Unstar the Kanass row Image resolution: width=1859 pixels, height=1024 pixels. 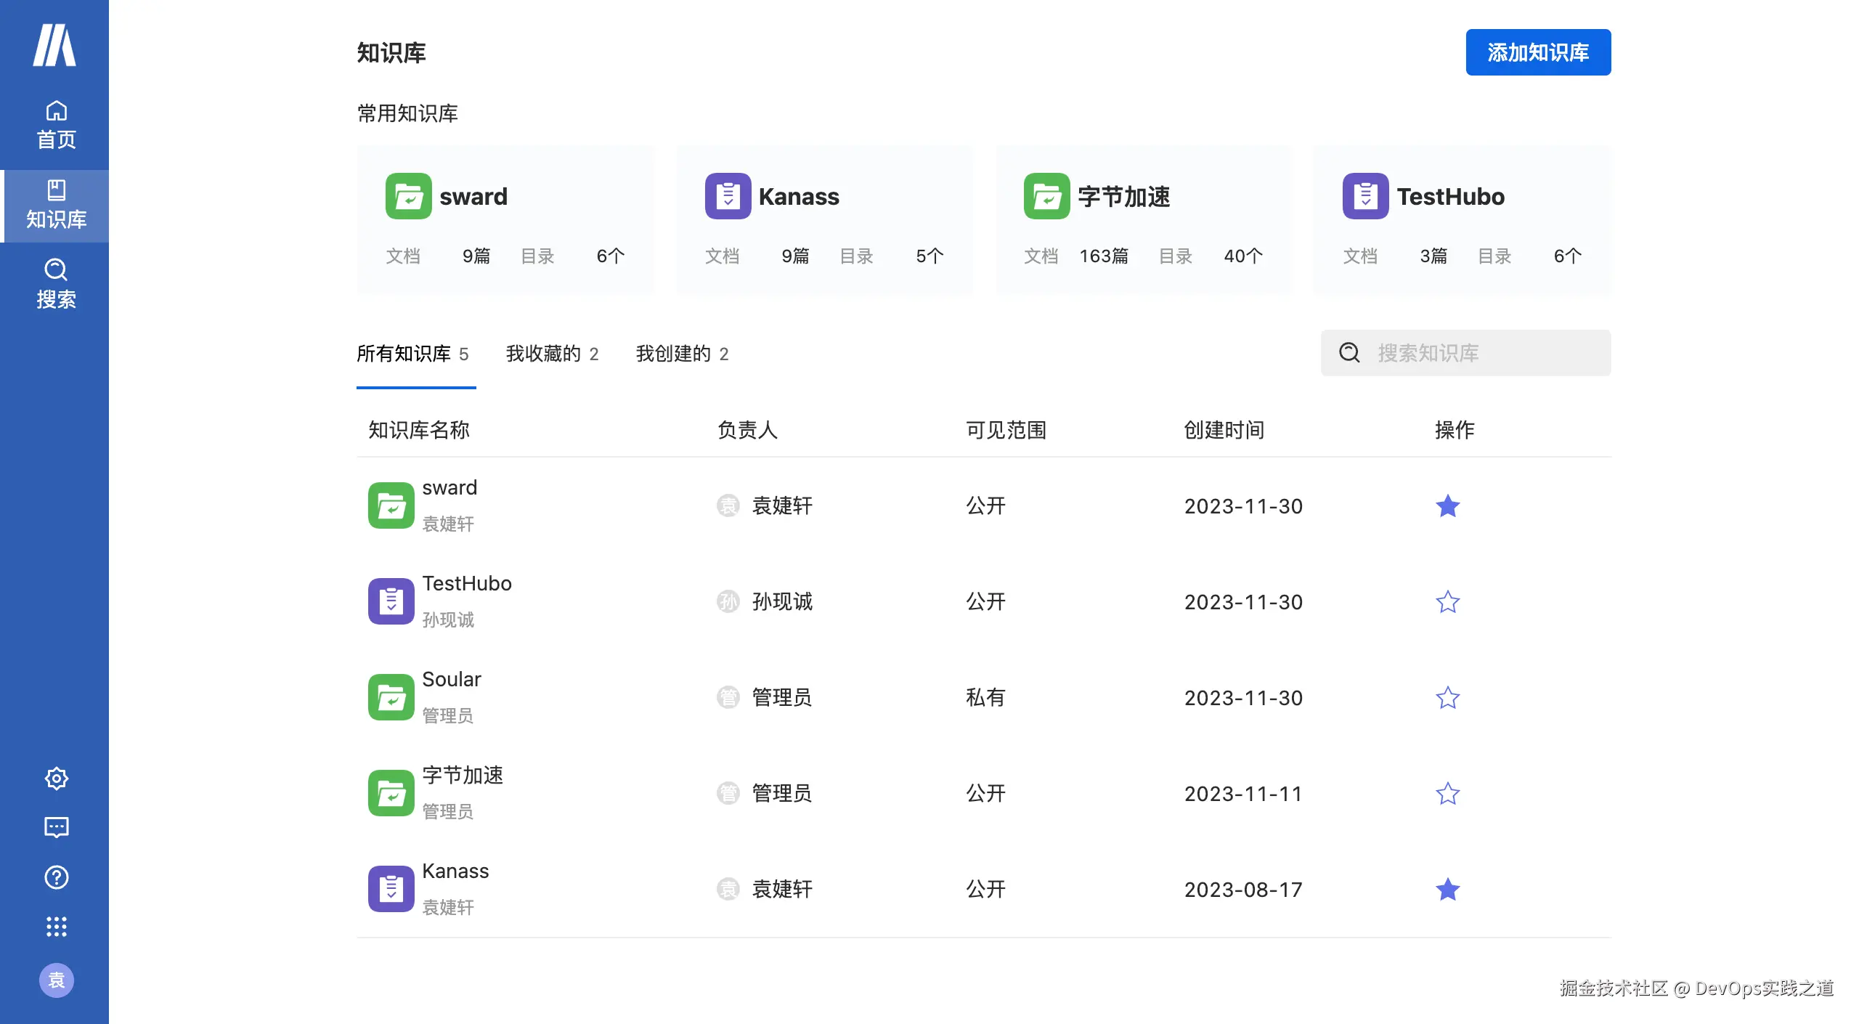click(x=1447, y=890)
